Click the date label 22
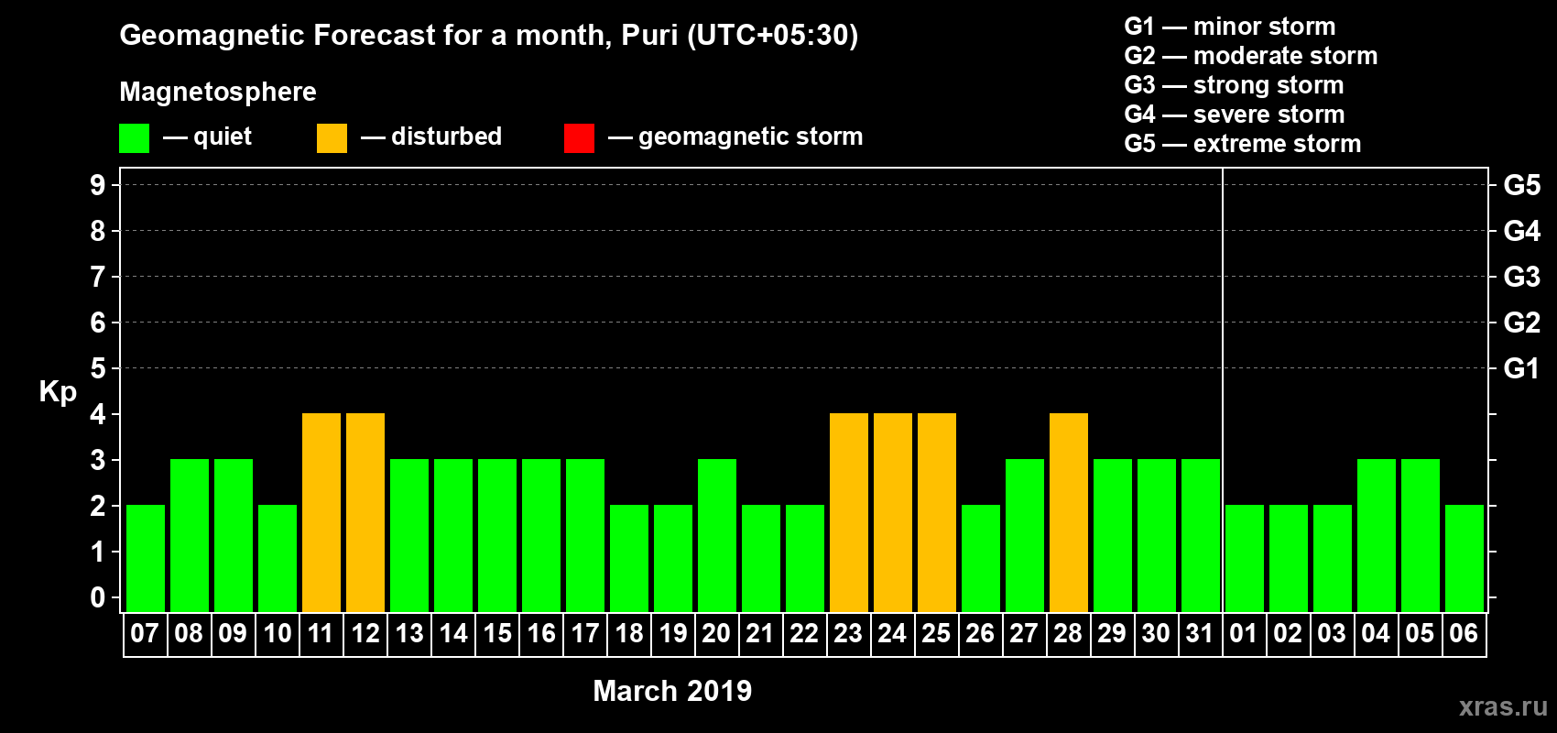This screenshot has height=733, width=1557. [x=804, y=633]
